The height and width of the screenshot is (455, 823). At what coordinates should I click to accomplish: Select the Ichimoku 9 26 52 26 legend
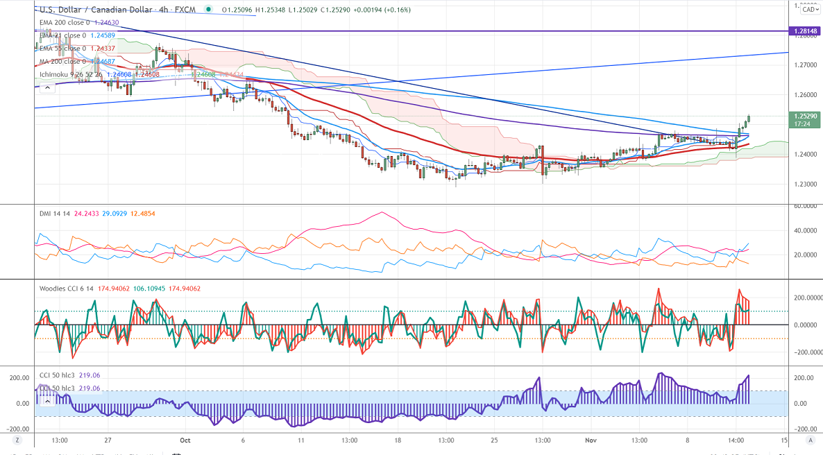click(x=71, y=74)
